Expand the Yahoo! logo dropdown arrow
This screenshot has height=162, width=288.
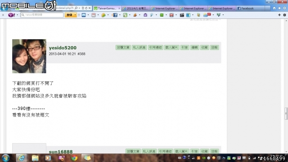17,15
